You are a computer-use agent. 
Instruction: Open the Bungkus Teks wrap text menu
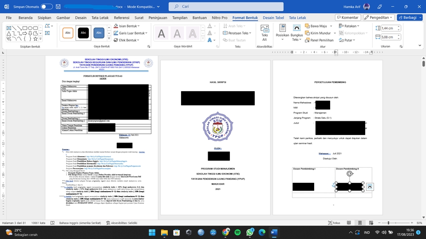pyautogui.click(x=296, y=33)
